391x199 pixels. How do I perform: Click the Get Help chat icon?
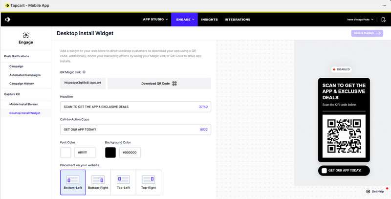click(x=368, y=192)
